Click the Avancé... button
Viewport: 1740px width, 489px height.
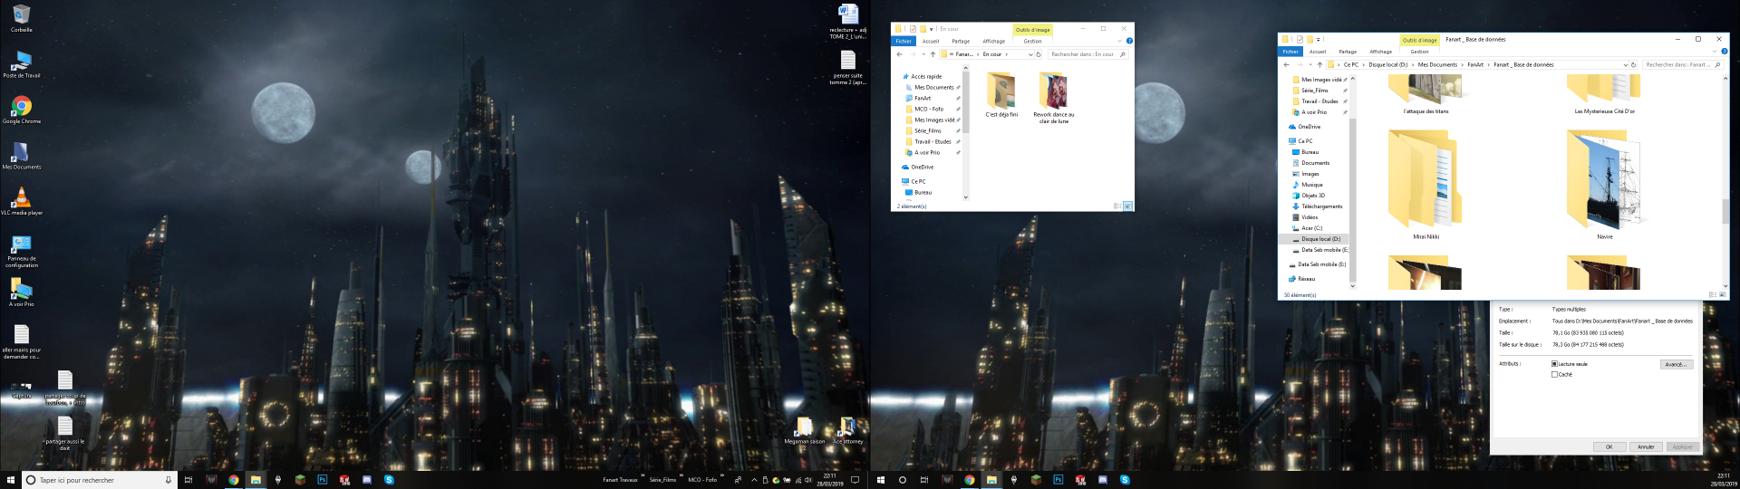[x=1676, y=364]
